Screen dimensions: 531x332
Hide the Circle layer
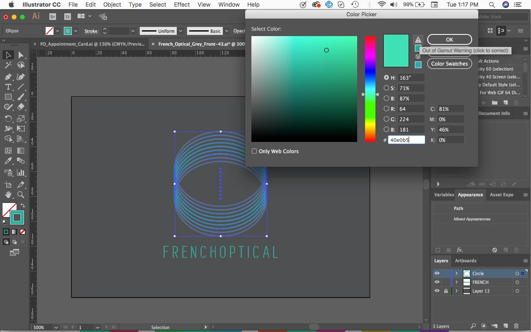pos(437,273)
